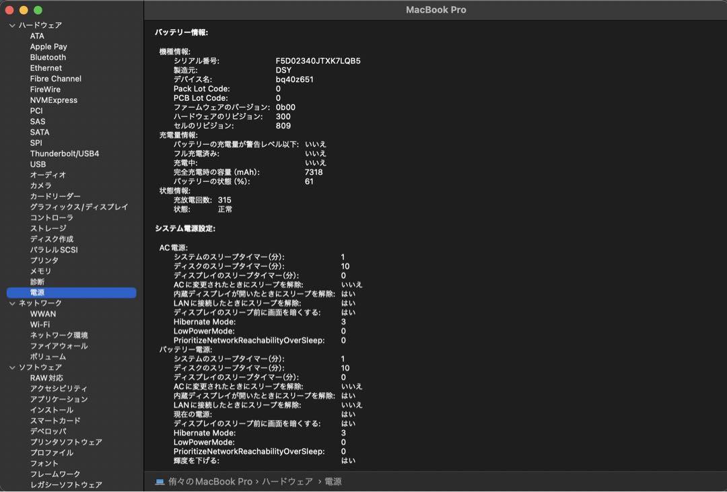
Task: Open ストレージ hardware entry
Action: click(48, 227)
